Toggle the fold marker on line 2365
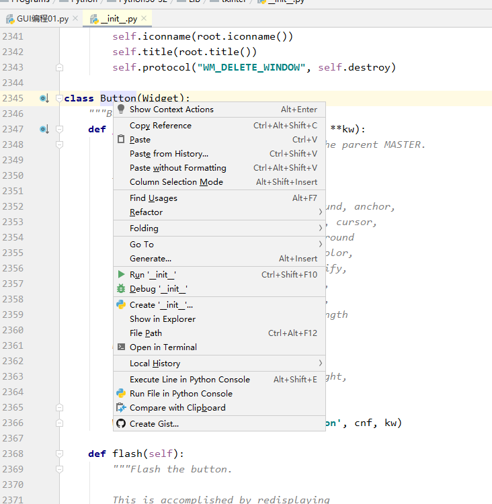The height and width of the screenshot is (504, 492). 59,408
